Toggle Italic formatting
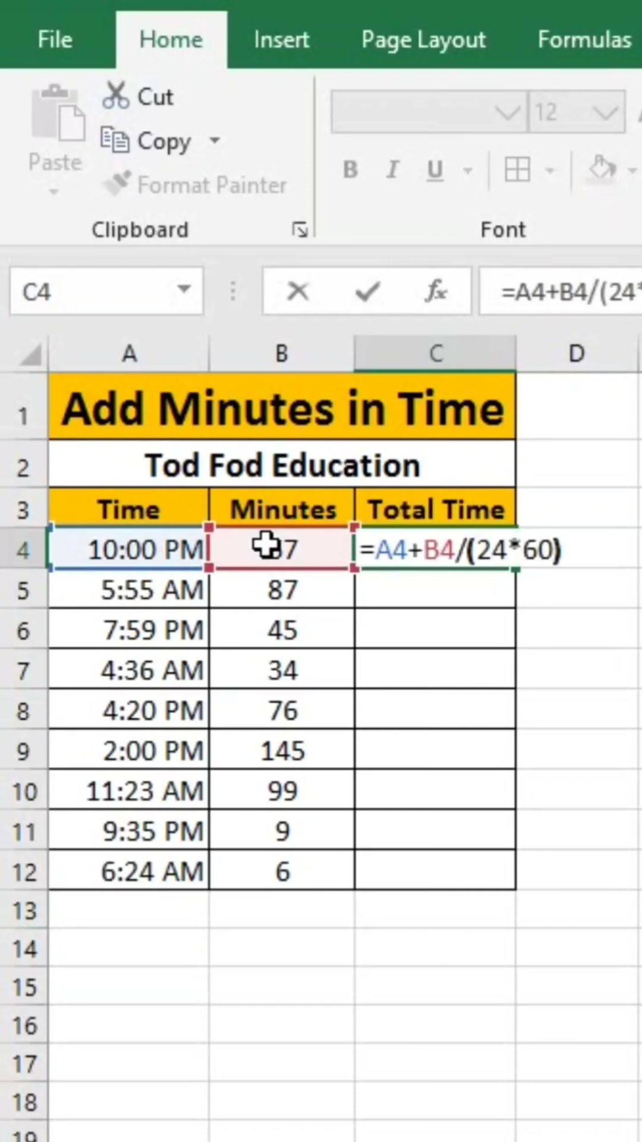 [x=392, y=170]
